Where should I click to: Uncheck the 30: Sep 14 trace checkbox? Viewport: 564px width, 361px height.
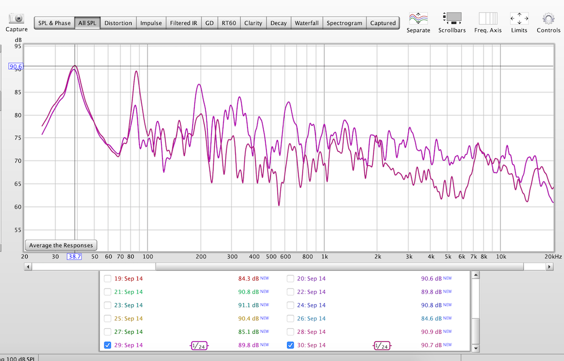(x=290, y=345)
